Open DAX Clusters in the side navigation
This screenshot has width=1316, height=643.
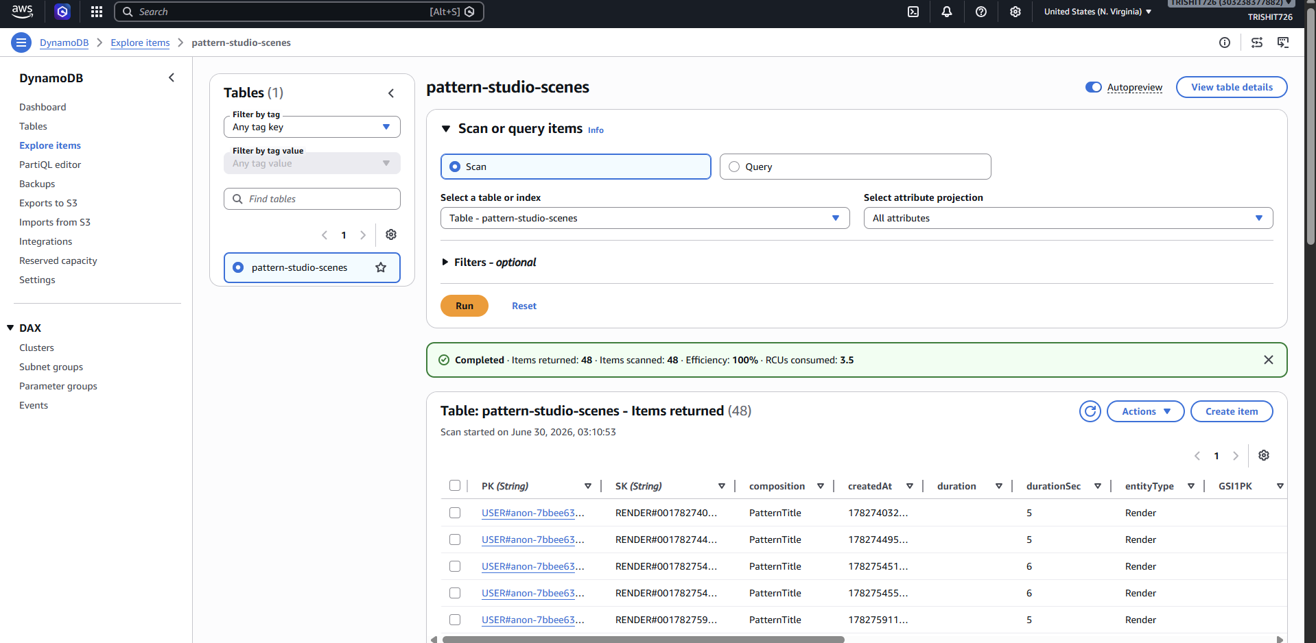point(36,348)
